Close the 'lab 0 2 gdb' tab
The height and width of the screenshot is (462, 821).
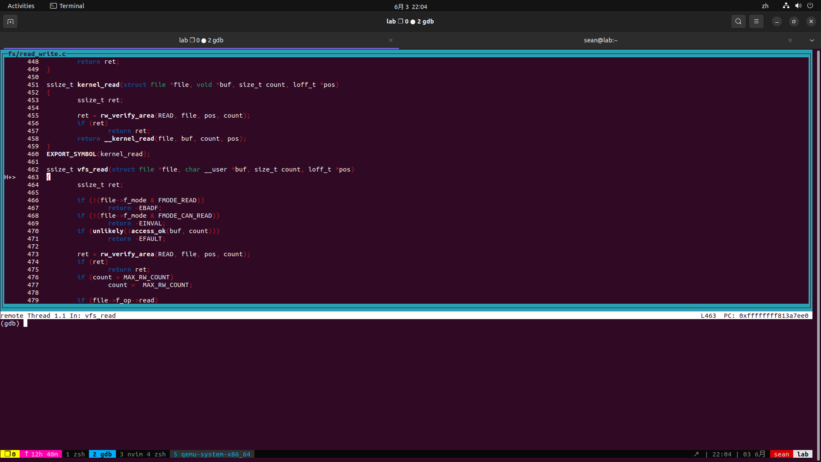tap(390, 40)
